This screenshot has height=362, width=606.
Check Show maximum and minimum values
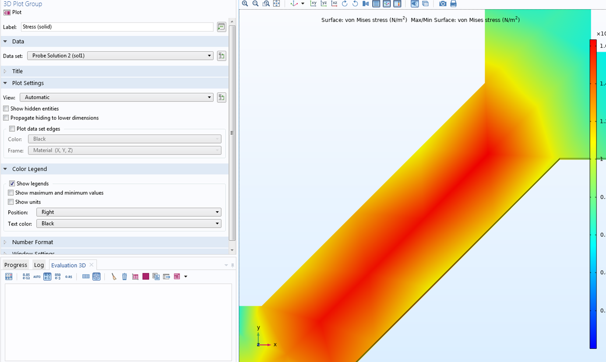tap(11, 193)
